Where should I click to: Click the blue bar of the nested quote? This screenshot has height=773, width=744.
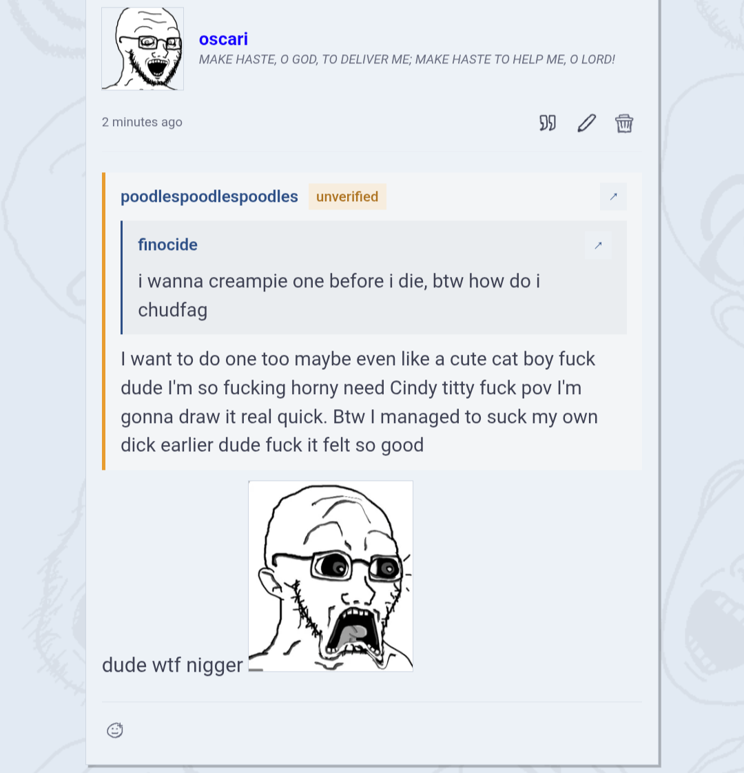(x=122, y=278)
